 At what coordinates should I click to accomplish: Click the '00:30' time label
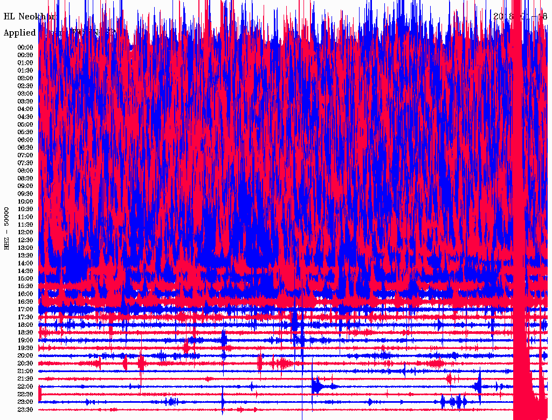(x=25, y=55)
